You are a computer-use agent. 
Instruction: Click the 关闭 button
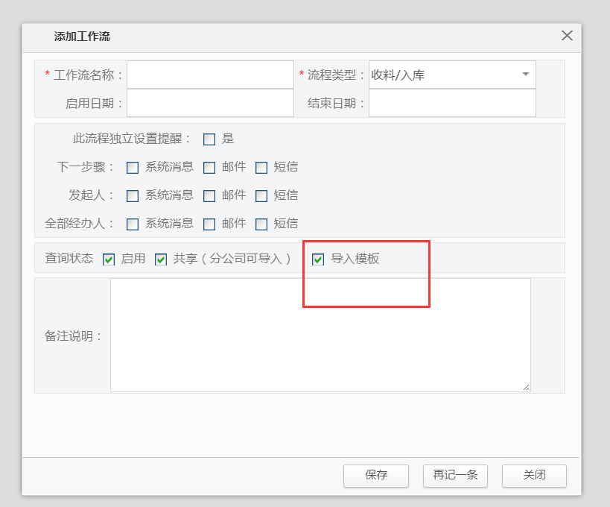(x=534, y=475)
